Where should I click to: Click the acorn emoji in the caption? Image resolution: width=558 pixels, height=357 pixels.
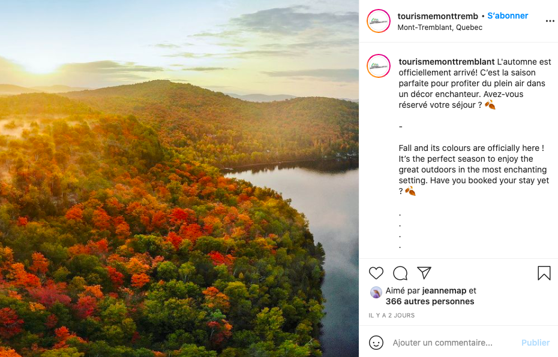489,104
